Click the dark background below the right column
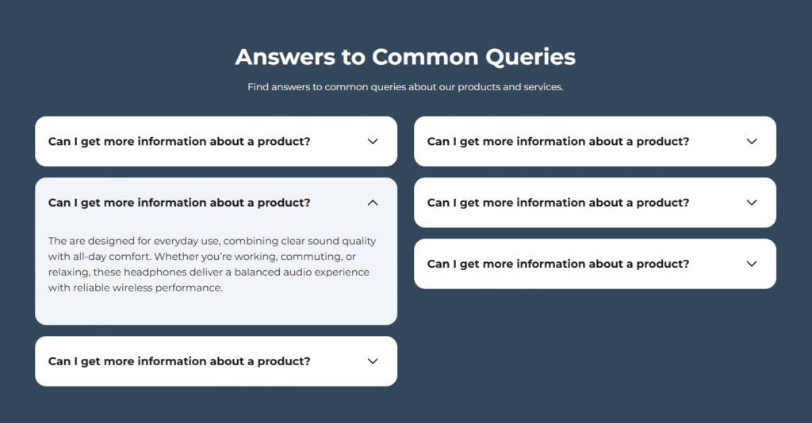The image size is (812, 423). [x=595, y=349]
